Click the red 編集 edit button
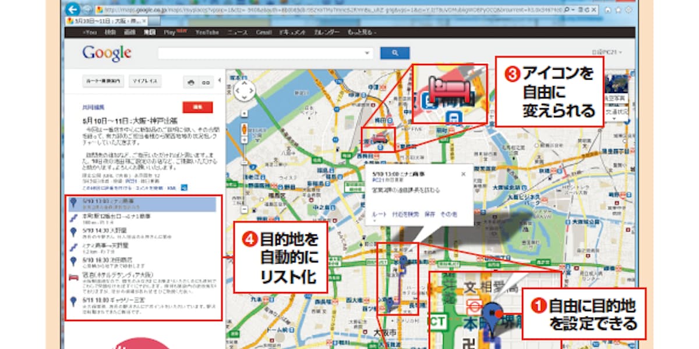Viewport: 699px width, 349px height. pyautogui.click(x=197, y=107)
